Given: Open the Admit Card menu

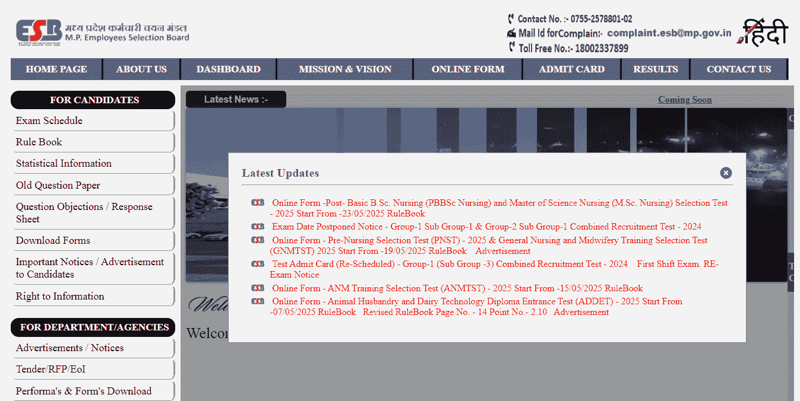Looking at the screenshot, I should (x=571, y=69).
